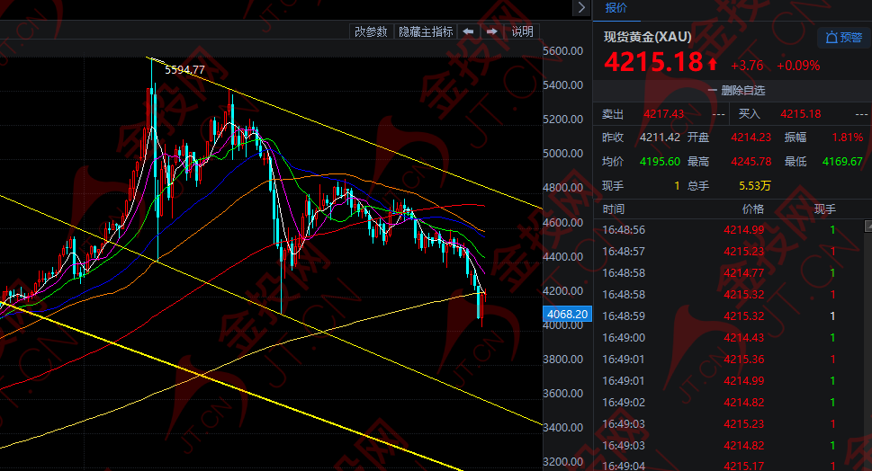Click the 改参数 button
Viewport: 872px width, 471px height.
[x=371, y=31]
